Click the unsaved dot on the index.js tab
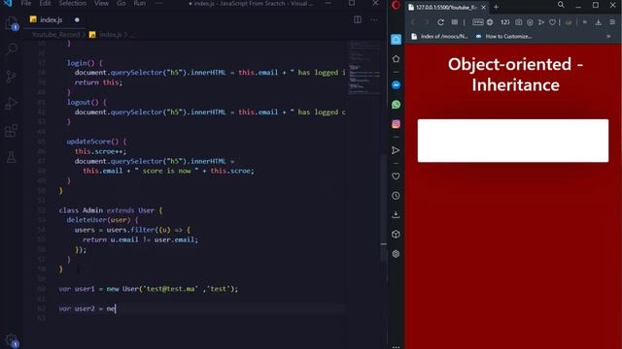 pyautogui.click(x=77, y=19)
